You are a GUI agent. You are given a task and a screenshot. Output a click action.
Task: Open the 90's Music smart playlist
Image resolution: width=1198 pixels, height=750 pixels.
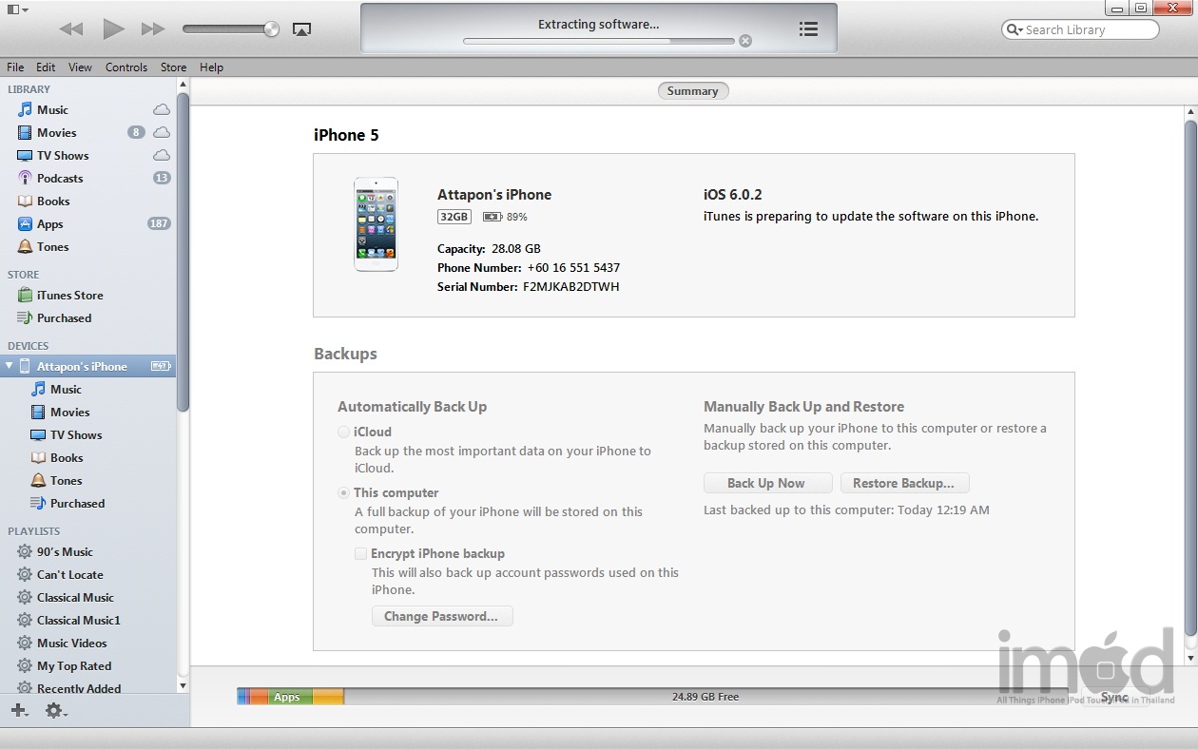[x=65, y=551]
